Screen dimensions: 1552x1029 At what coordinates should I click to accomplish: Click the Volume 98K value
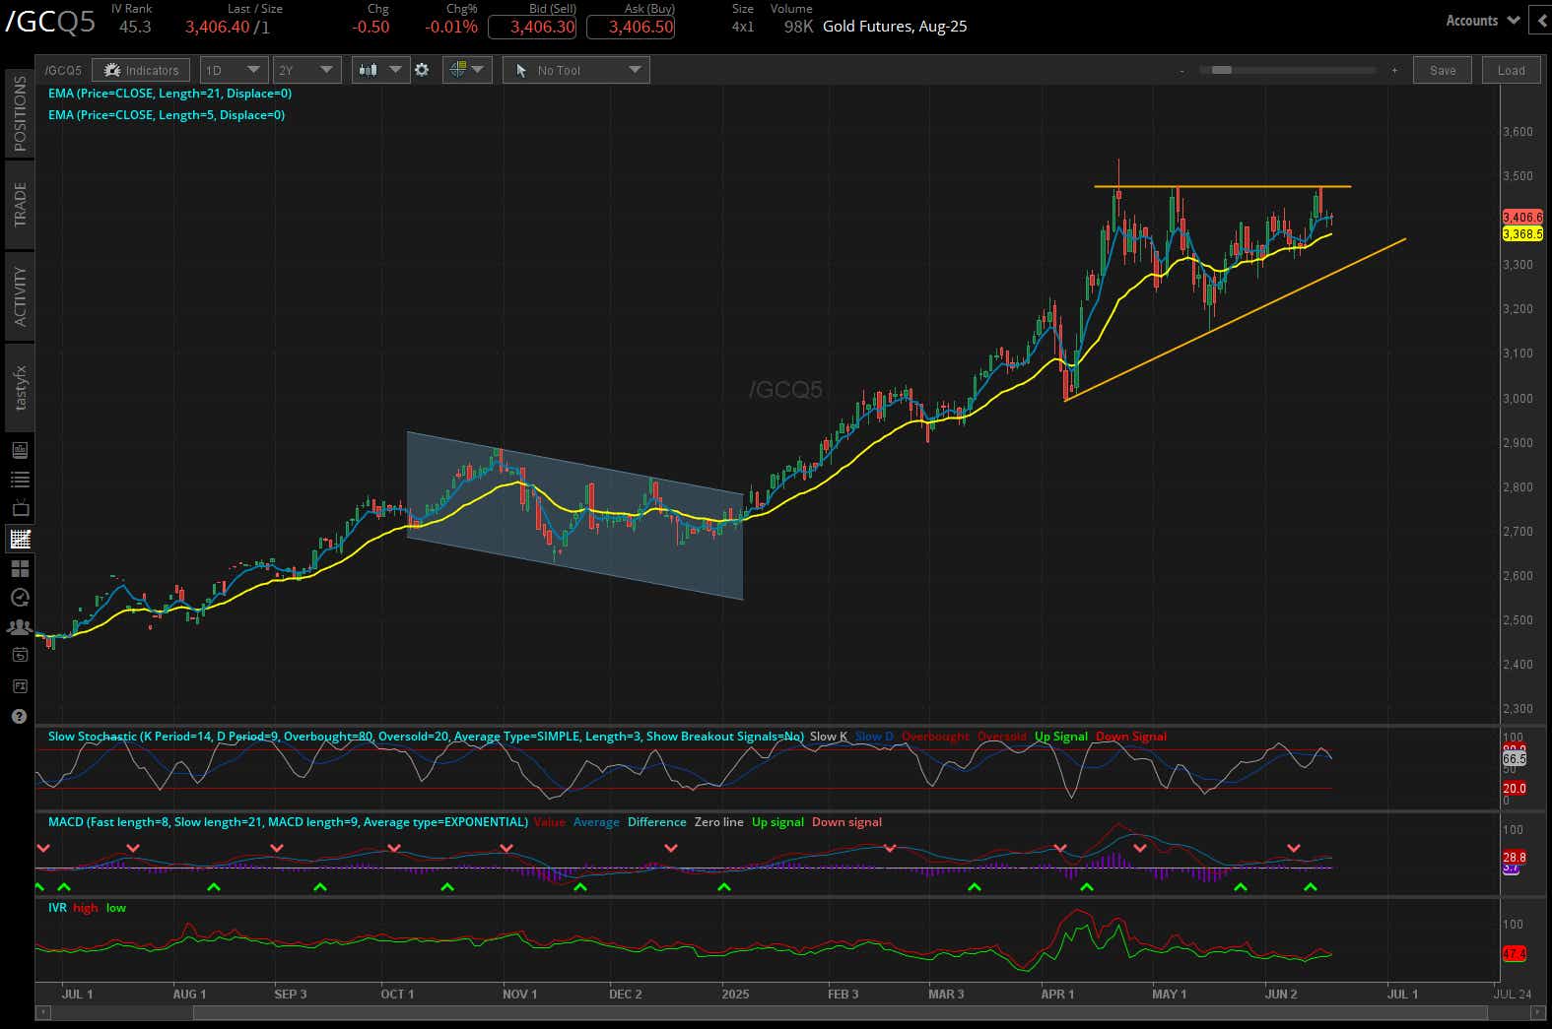point(798,27)
